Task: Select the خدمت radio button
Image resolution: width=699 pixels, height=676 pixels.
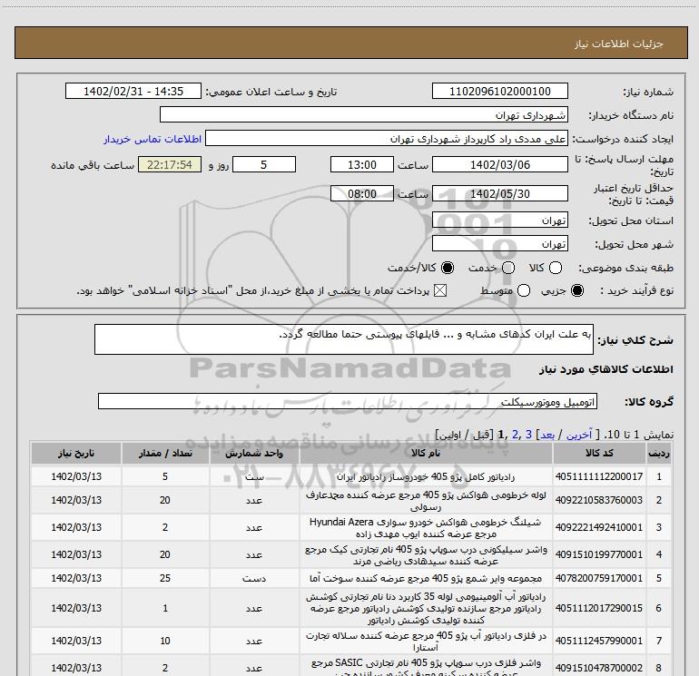Action: 508,268
